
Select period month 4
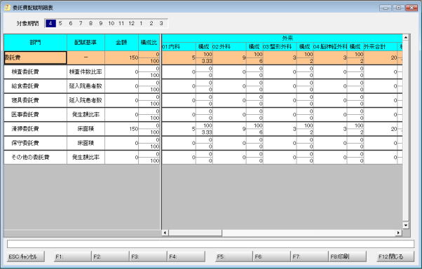pyautogui.click(x=50, y=23)
